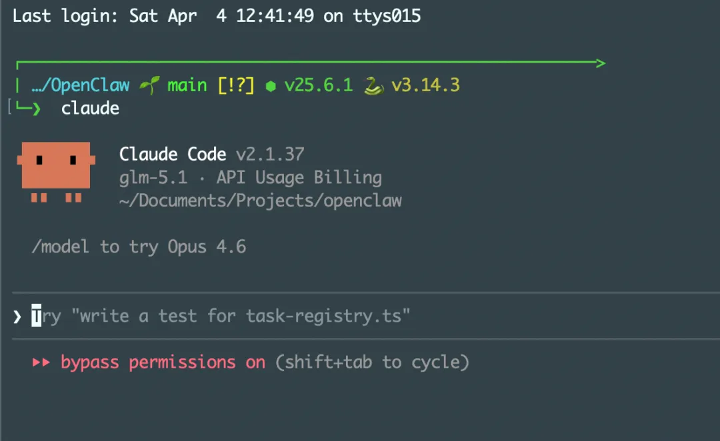The width and height of the screenshot is (720, 441).
Task: Click the green shell prompt arrow
Action: pos(29,109)
